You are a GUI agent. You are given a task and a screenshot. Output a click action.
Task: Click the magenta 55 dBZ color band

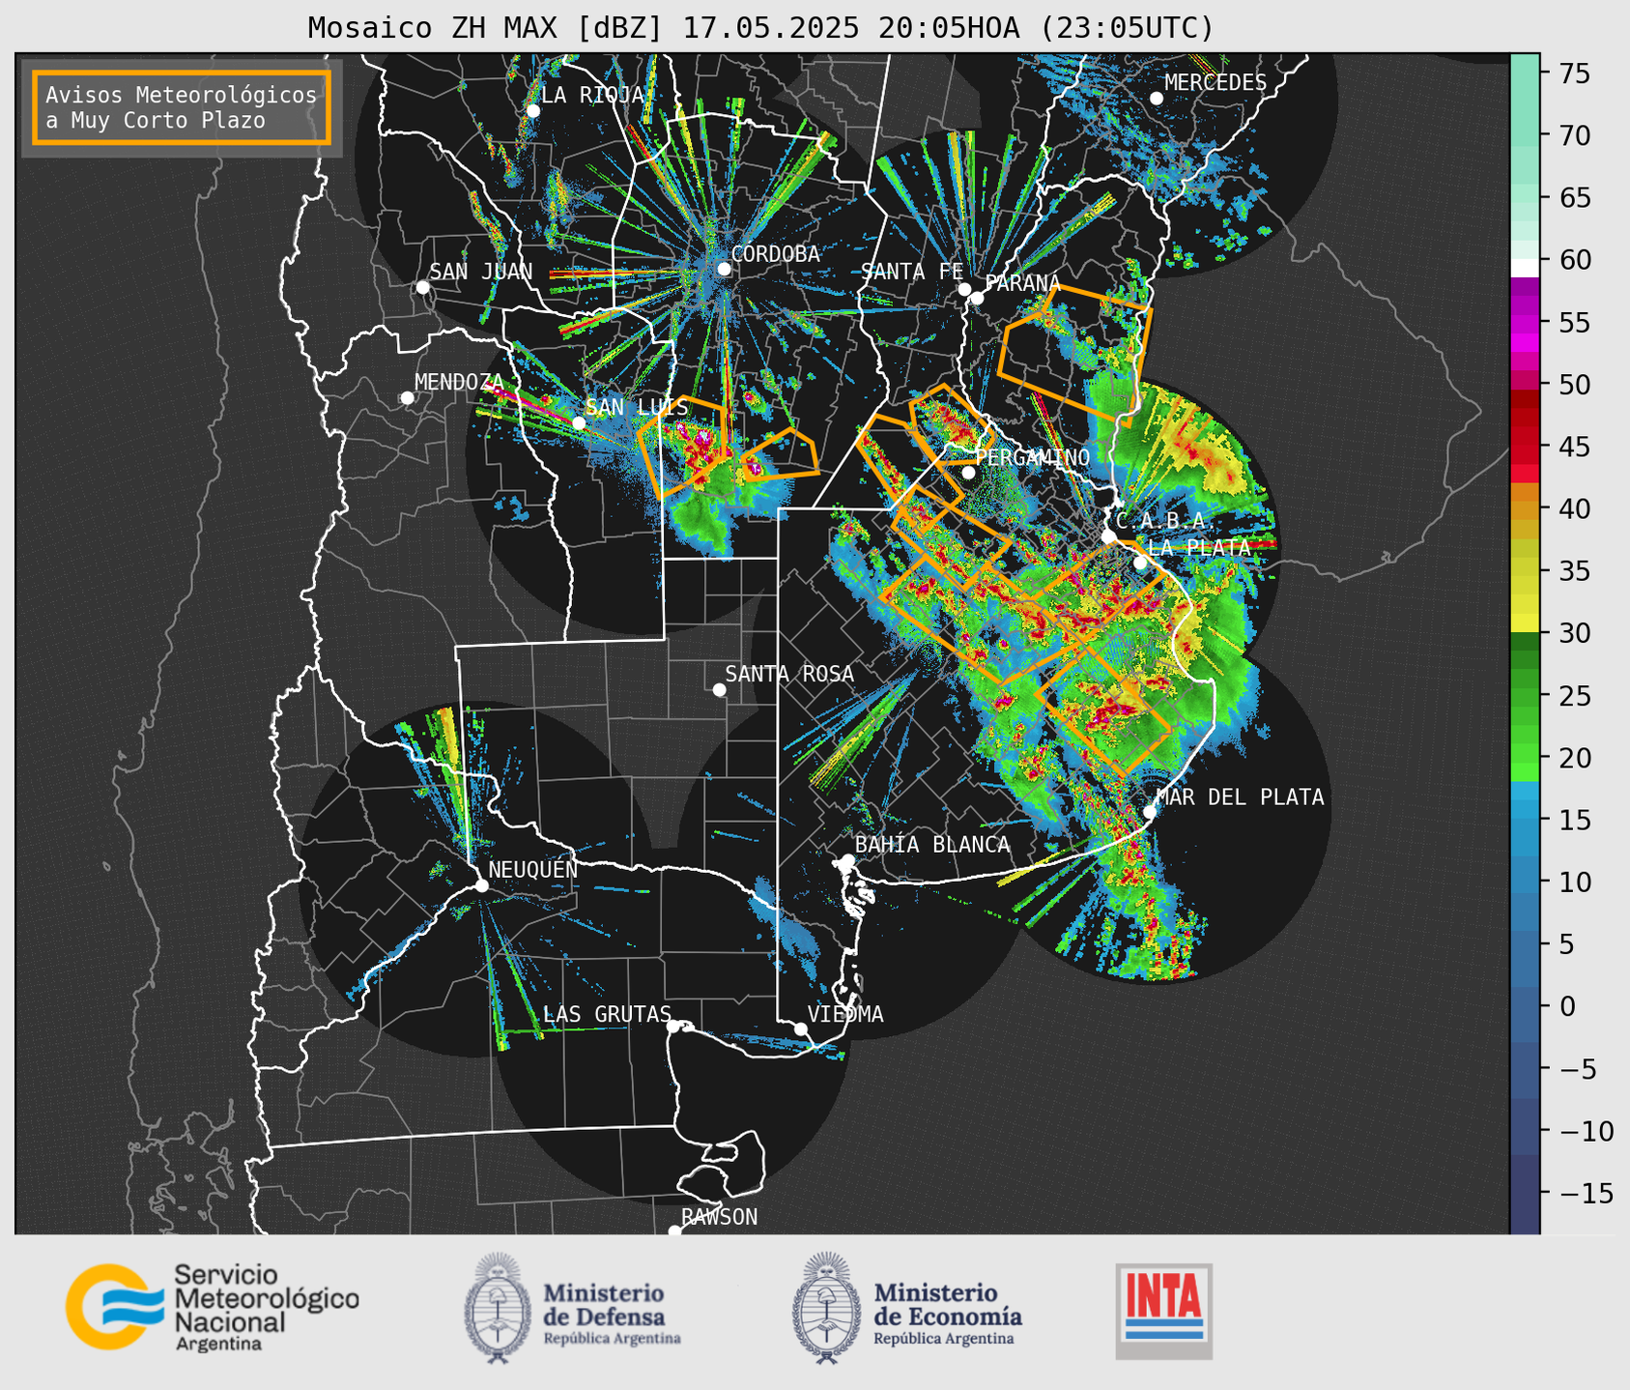(x=1525, y=322)
